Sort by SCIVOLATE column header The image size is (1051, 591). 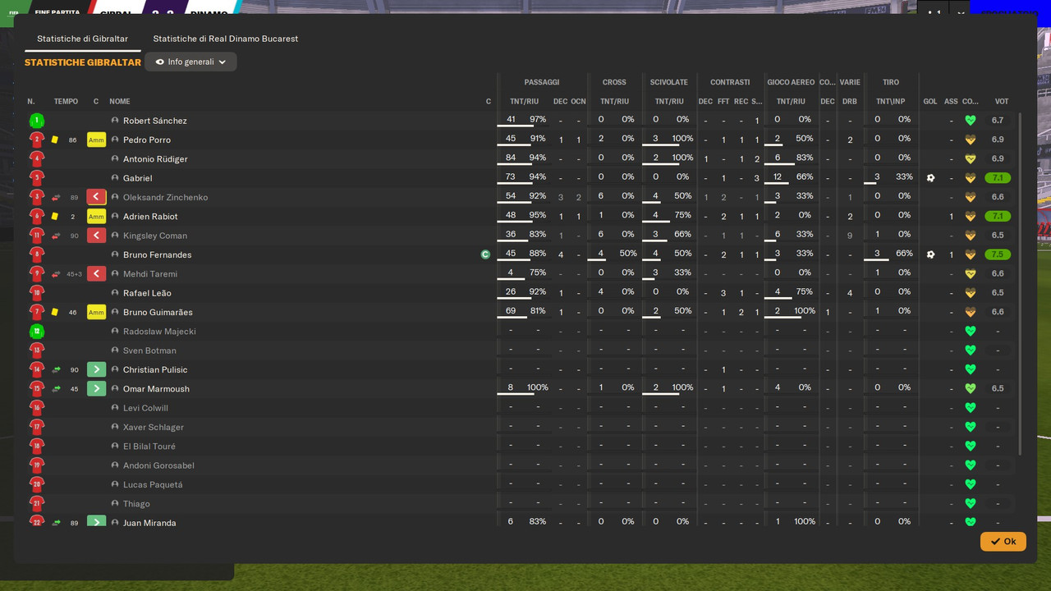click(668, 82)
